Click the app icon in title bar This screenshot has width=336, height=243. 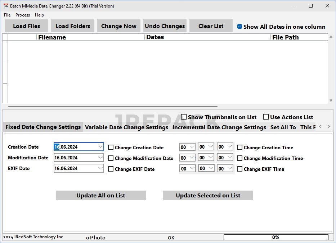6,6
